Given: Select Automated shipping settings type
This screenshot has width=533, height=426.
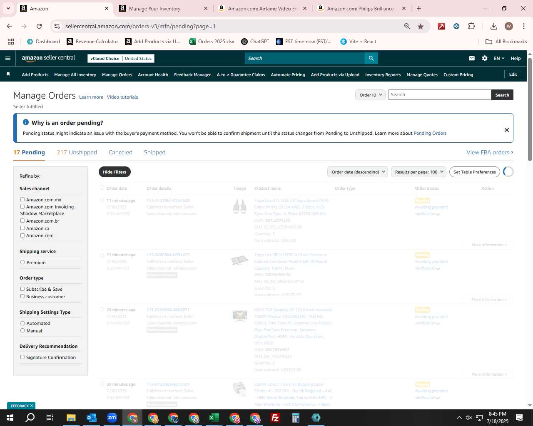Looking at the screenshot, I should tap(22, 323).
